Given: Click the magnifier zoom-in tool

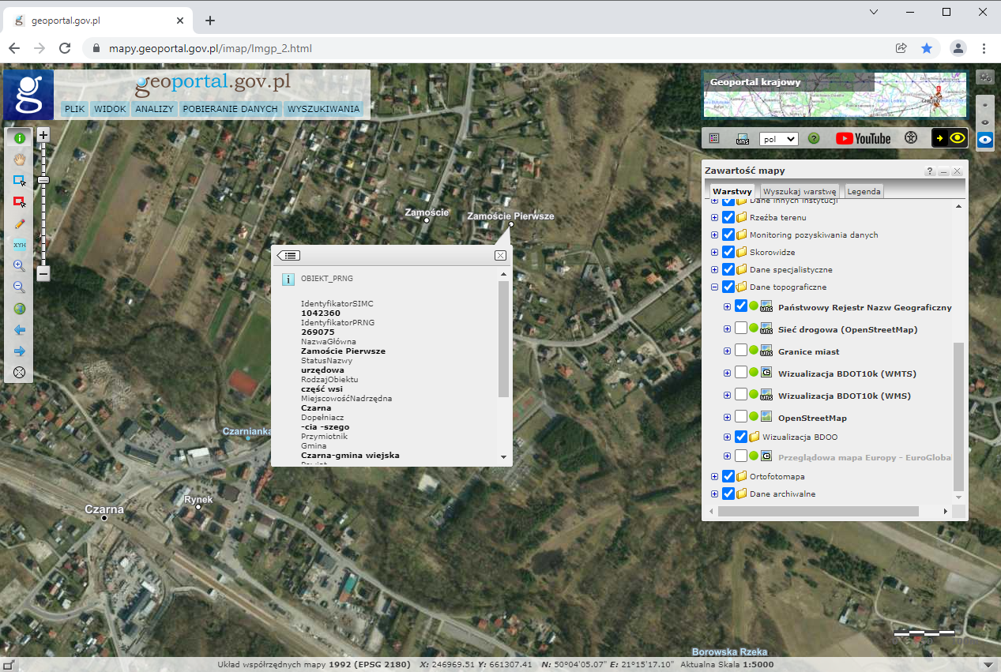Looking at the screenshot, I should tap(20, 266).
